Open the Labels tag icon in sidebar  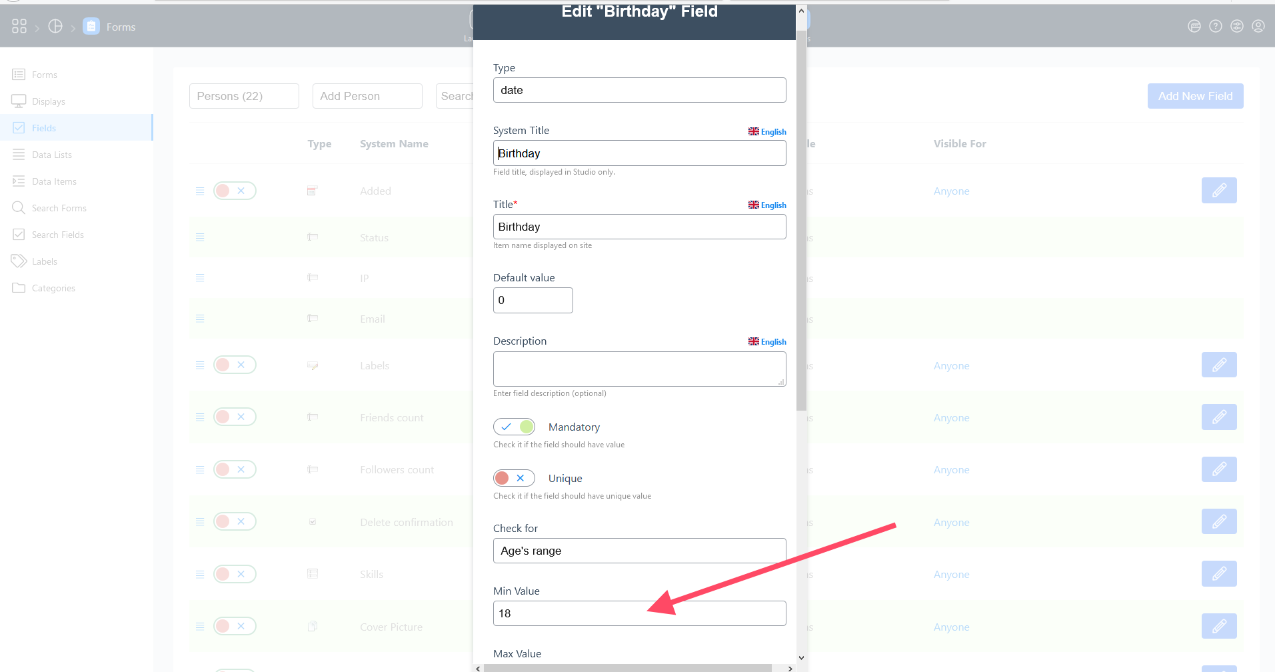[x=19, y=261]
